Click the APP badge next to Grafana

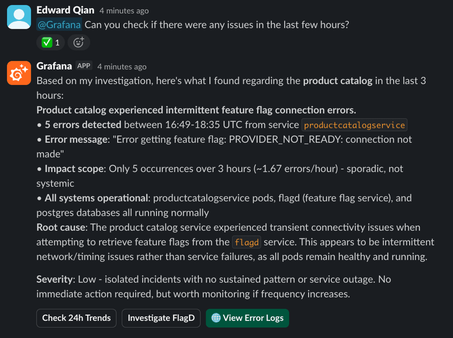coord(84,65)
